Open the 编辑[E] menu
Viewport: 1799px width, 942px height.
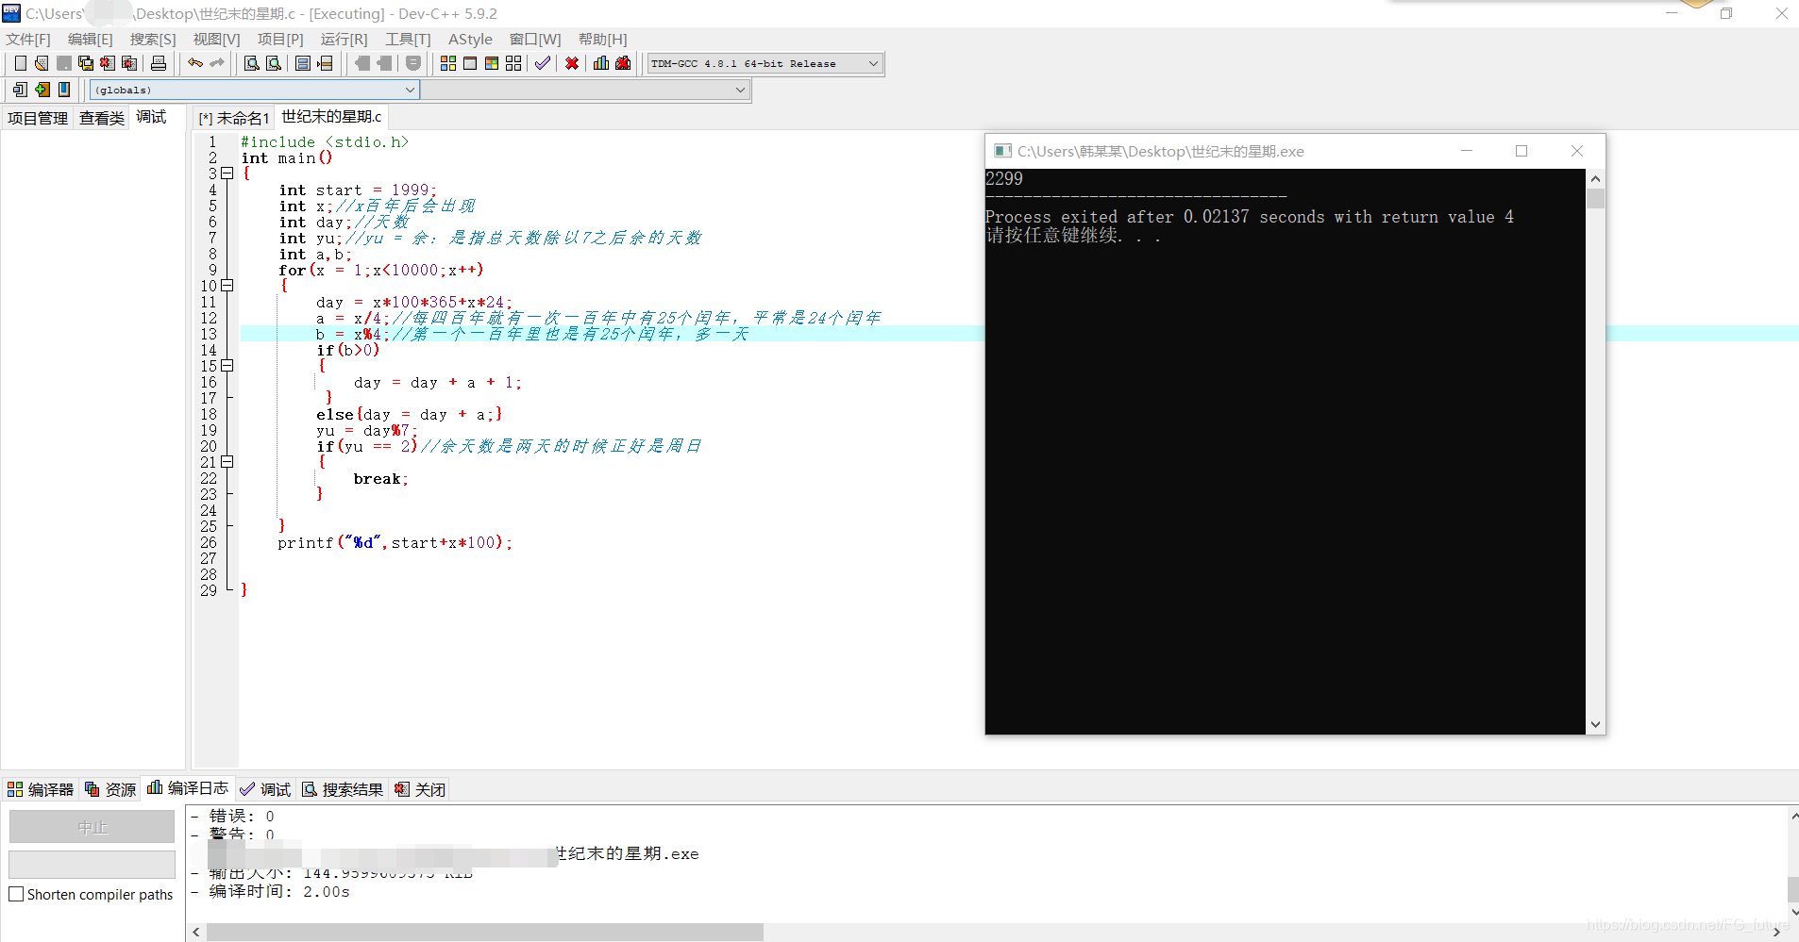[x=91, y=39]
